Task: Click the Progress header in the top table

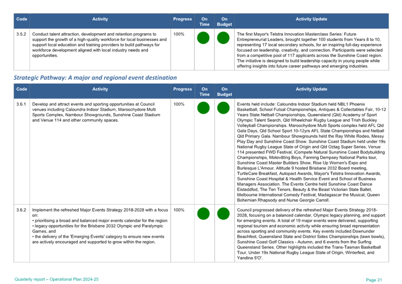Action: click(x=182, y=19)
